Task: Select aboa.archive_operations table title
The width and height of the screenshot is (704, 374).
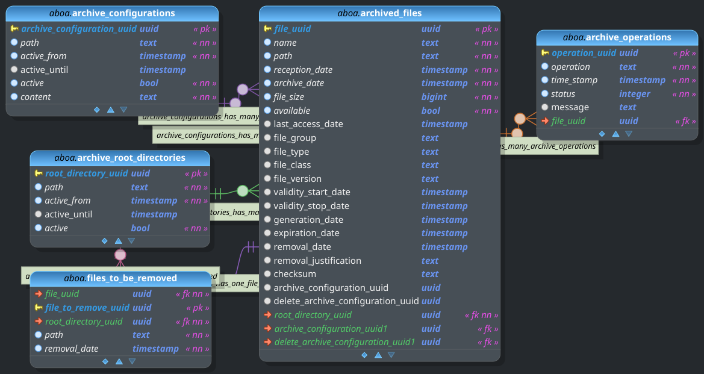Action: coord(617,37)
